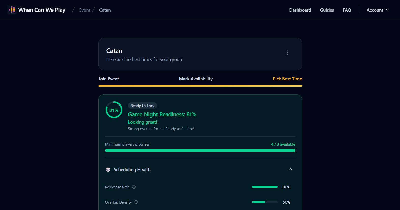Screen dimensions: 400x210
Task: Switch to the Mark Availability tab
Action: coord(196,79)
